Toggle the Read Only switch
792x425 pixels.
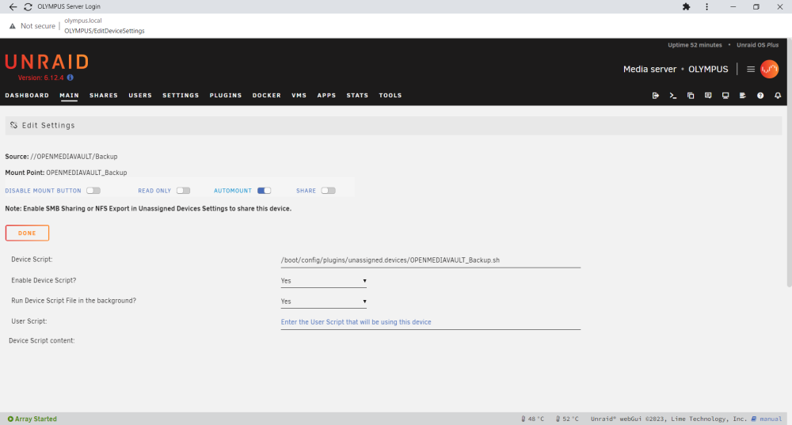(x=184, y=191)
